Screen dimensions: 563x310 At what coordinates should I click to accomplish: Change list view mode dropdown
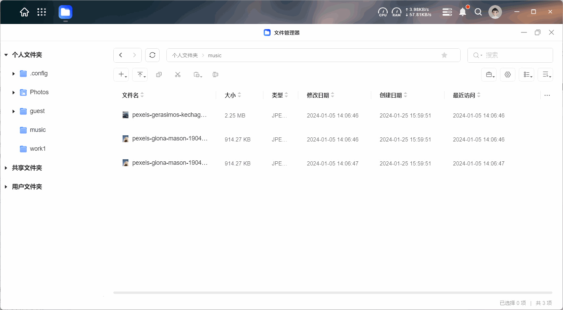527,74
